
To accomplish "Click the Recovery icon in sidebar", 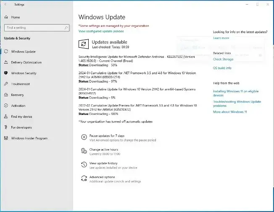I will (x=6, y=95).
